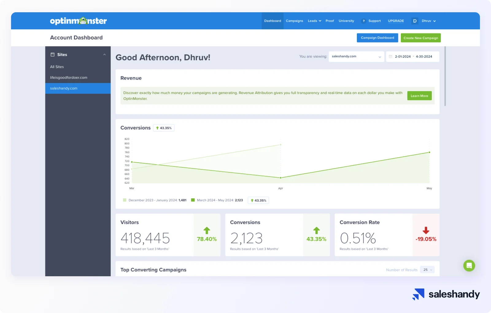Click the Support question mark icon

click(364, 21)
